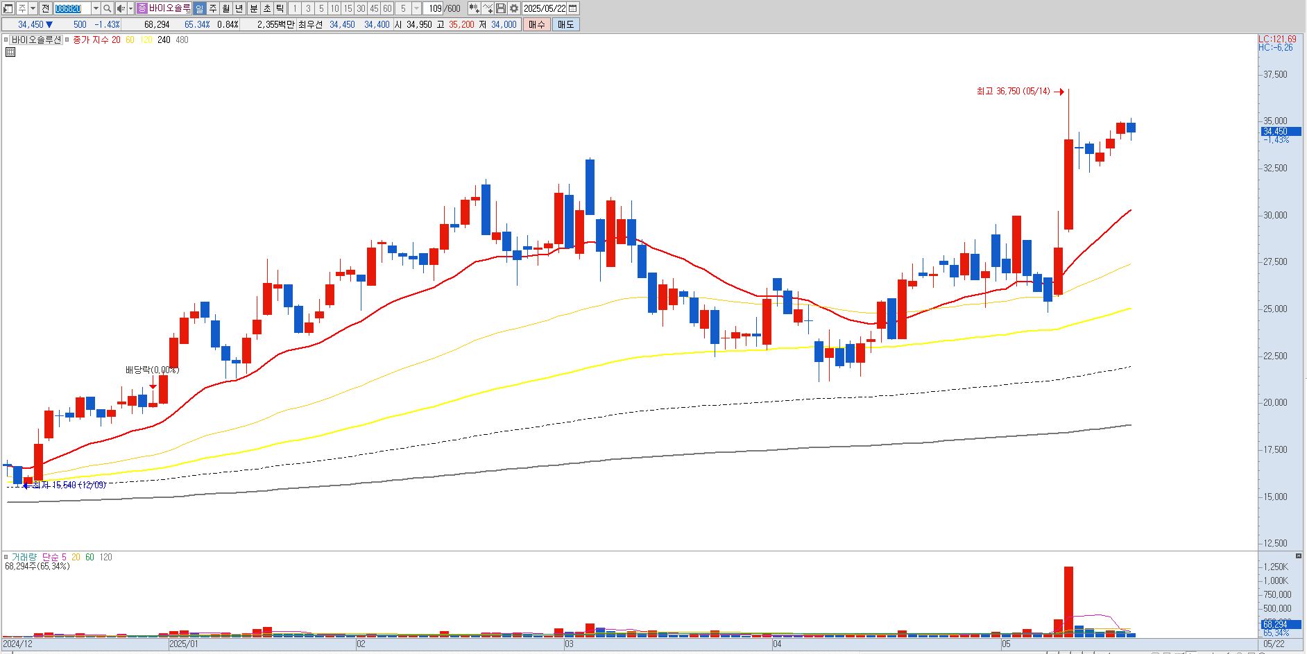Click the stock search magnifier icon
Screen dimensions: 1307x654
(x=107, y=8)
